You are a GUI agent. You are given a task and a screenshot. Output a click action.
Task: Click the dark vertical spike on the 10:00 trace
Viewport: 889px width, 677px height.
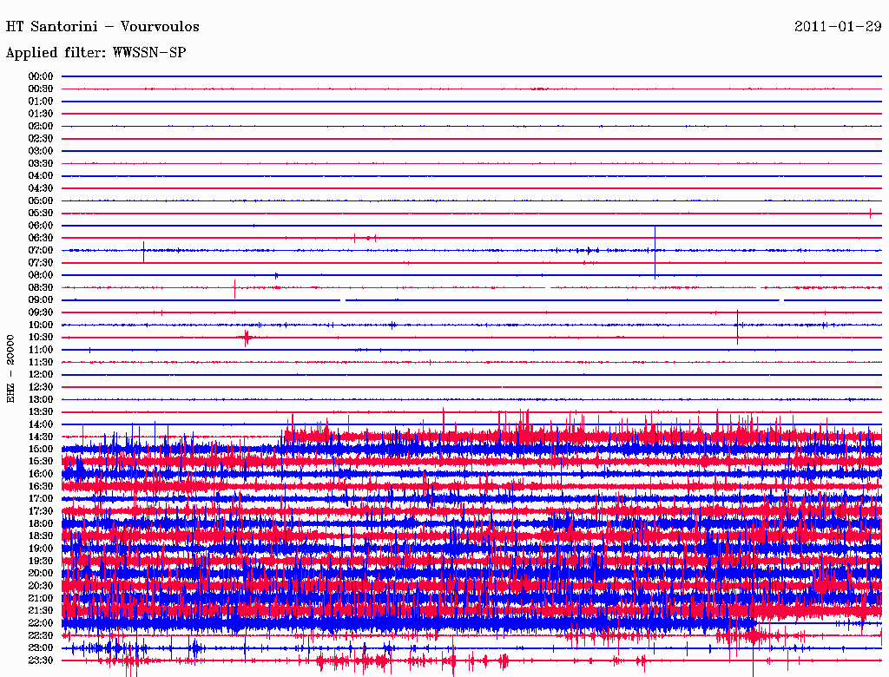pos(737,326)
